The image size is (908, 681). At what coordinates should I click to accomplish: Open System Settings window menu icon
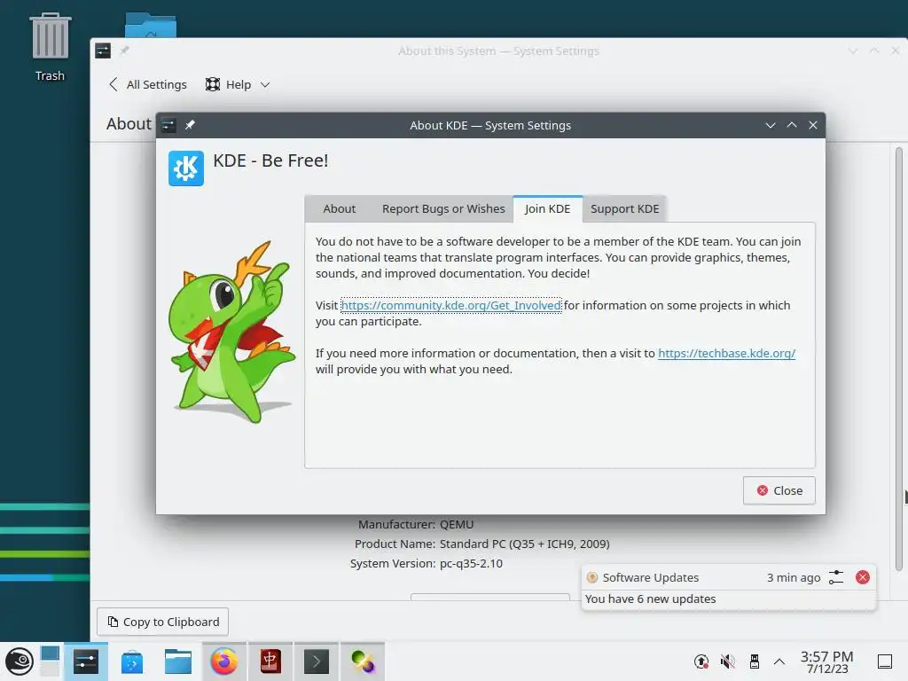click(103, 51)
